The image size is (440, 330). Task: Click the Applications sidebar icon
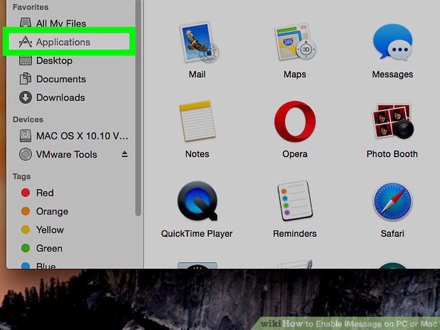25,42
